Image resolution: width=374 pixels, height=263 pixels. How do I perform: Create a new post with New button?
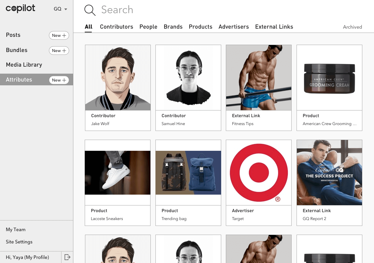(59, 35)
